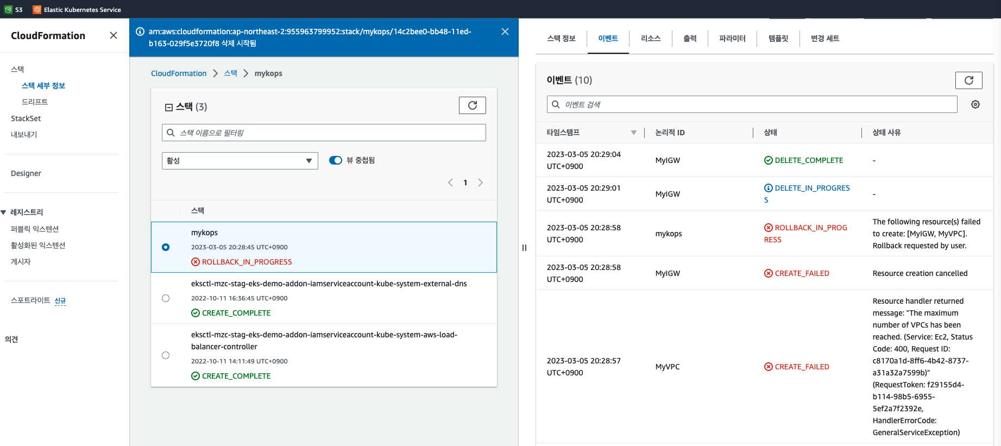
Task: Click the stacks breadcrumb link
Action: (x=231, y=73)
